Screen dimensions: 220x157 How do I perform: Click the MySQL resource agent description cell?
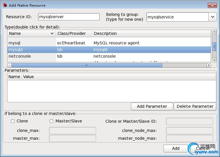(117, 43)
